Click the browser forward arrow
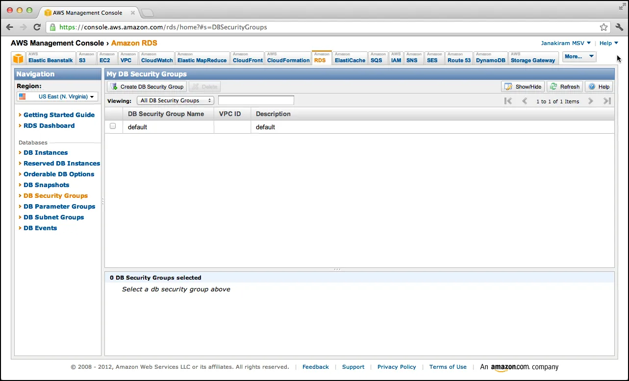629x381 pixels. [x=23, y=27]
